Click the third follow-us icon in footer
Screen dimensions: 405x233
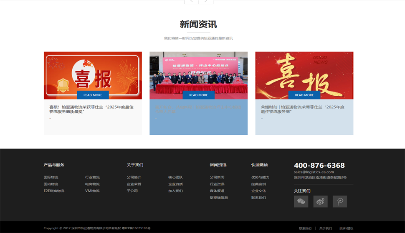pyautogui.click(x=339, y=201)
